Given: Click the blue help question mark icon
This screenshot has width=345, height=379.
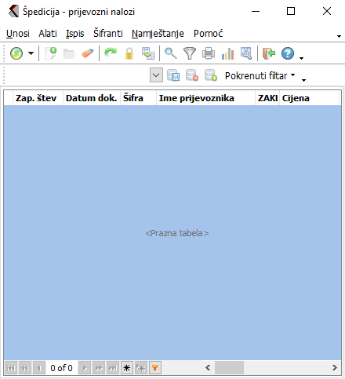Looking at the screenshot, I should [x=288, y=53].
